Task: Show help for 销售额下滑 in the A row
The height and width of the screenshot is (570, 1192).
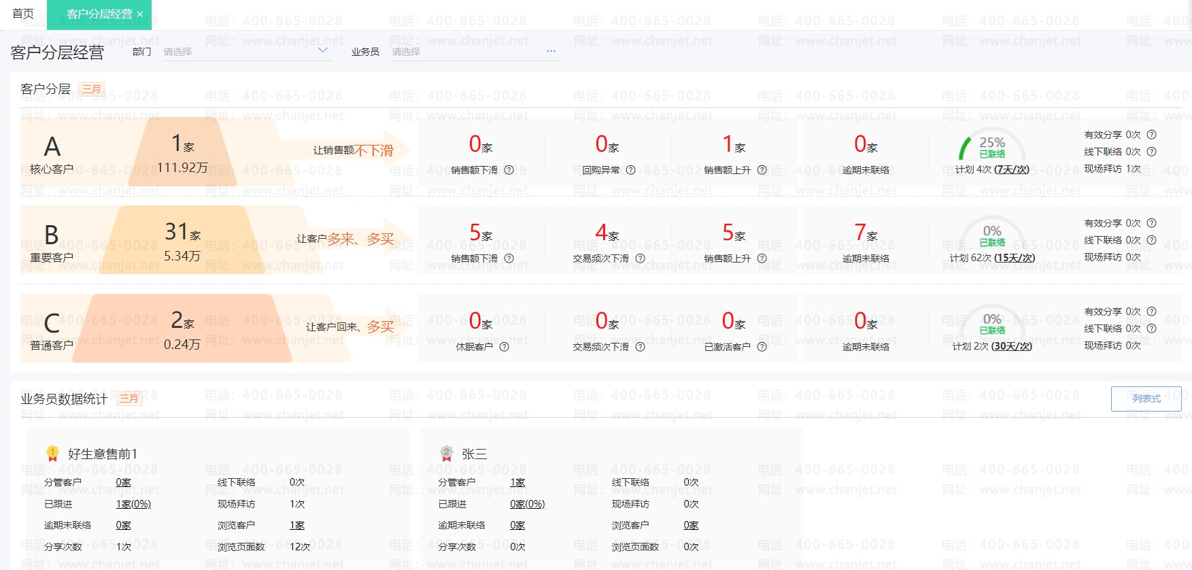Action: (x=509, y=170)
